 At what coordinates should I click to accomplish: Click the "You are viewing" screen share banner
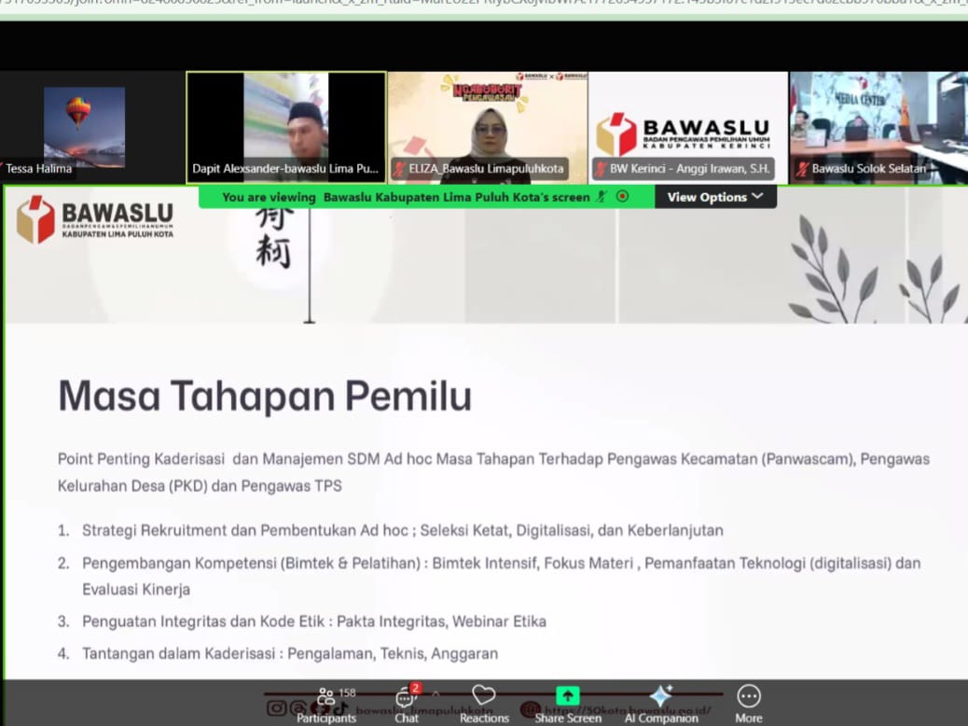(406, 197)
